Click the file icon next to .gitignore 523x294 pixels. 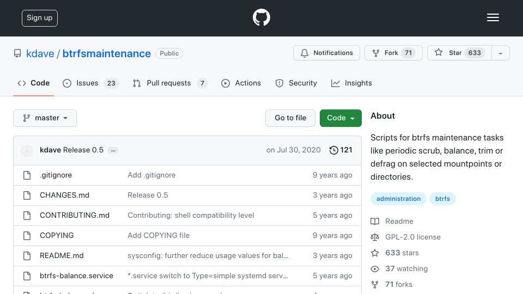[x=27, y=175]
